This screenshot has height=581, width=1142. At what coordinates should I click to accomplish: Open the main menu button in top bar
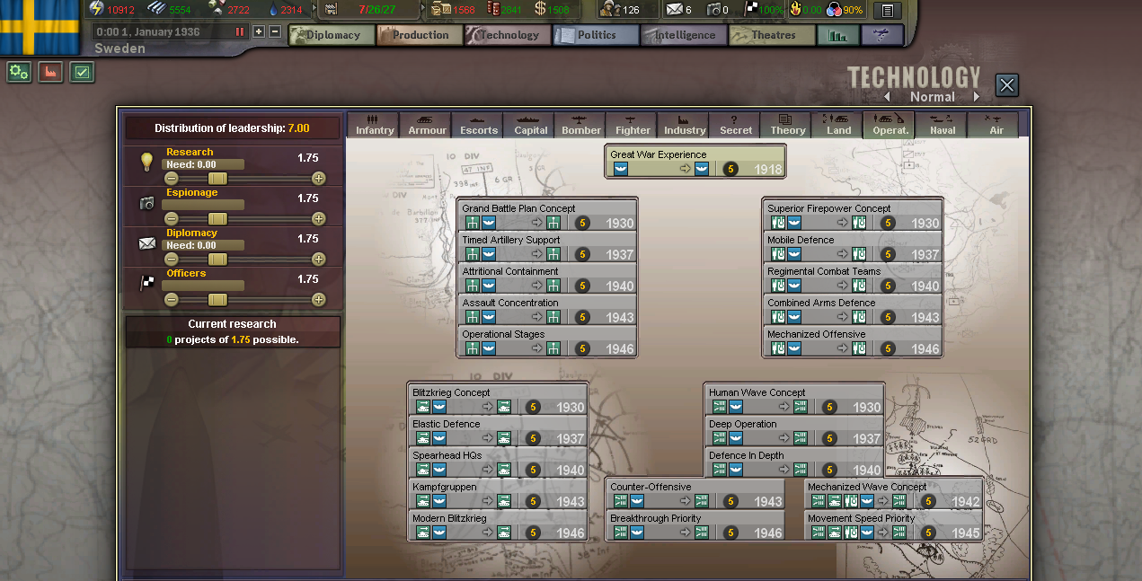tap(887, 11)
